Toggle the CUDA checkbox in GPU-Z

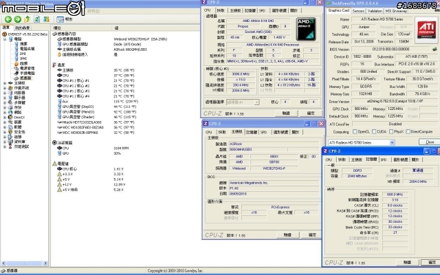coord(374,131)
